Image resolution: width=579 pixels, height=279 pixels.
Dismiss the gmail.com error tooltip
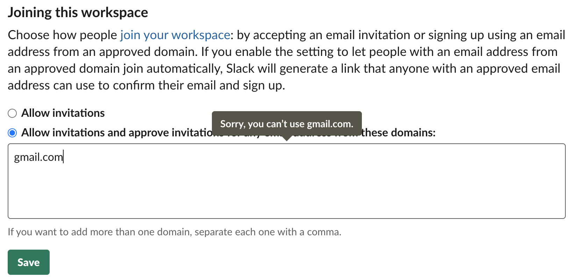pyautogui.click(x=286, y=123)
